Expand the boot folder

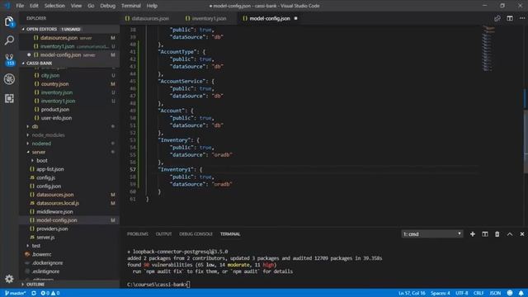pos(42,161)
